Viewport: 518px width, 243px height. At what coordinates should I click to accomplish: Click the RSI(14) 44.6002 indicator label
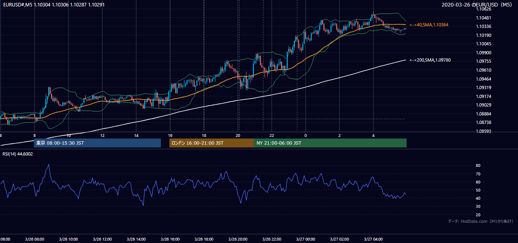point(18,154)
